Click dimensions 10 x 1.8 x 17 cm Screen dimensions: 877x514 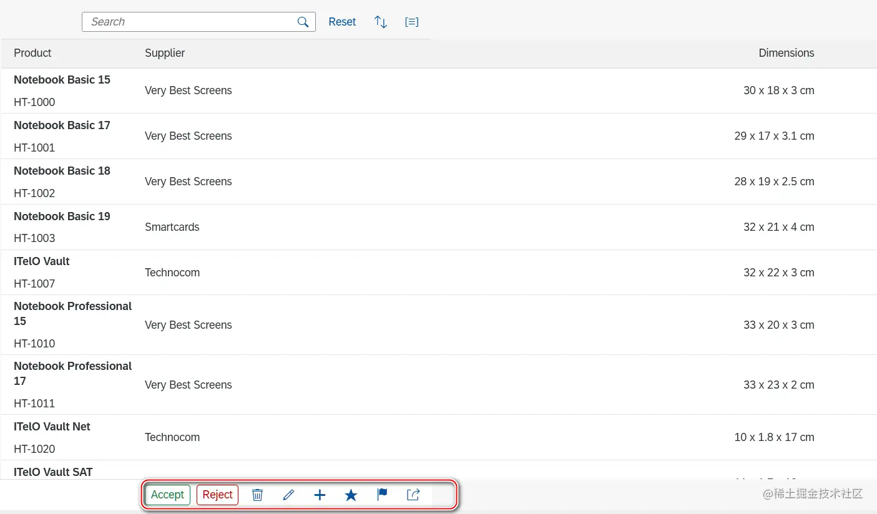(x=775, y=437)
